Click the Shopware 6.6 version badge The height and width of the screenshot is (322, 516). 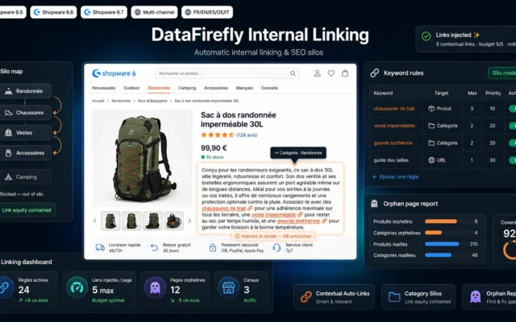tap(53, 12)
